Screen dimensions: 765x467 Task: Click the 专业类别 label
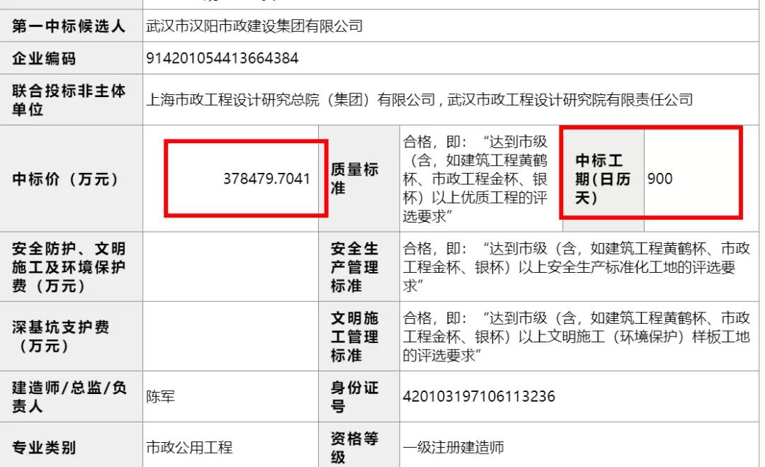point(44,448)
